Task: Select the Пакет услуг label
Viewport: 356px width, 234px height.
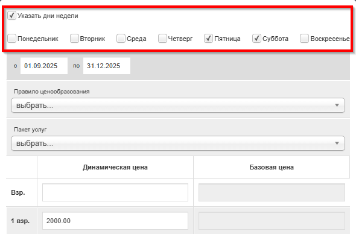Action: click(30, 130)
